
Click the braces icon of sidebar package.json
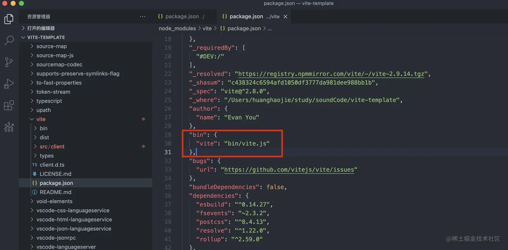click(35, 183)
